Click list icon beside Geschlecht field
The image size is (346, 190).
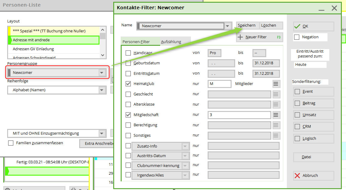276,94
